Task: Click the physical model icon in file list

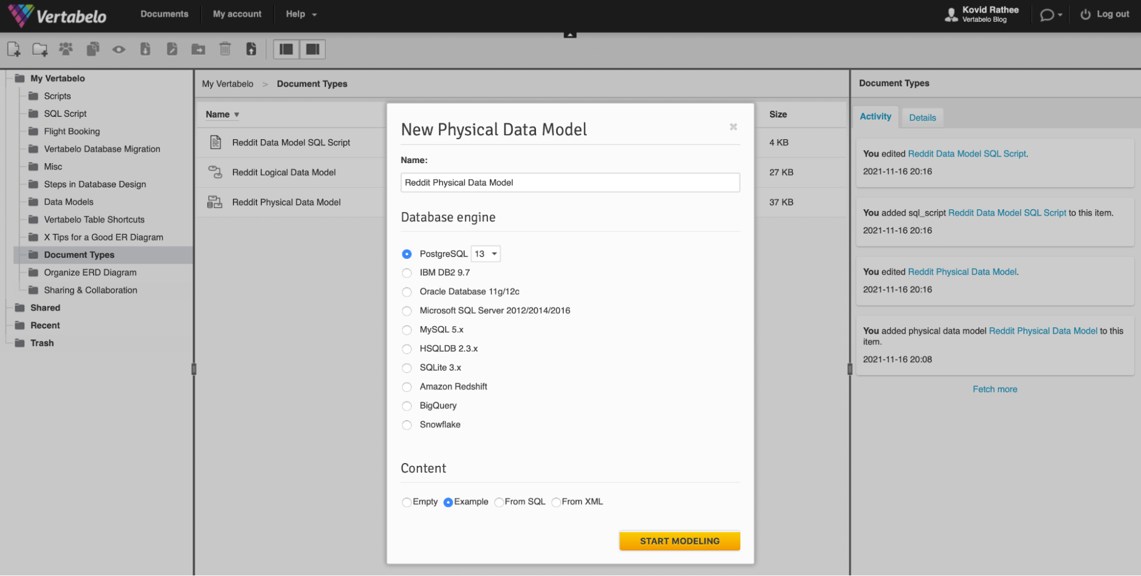Action: pos(215,202)
